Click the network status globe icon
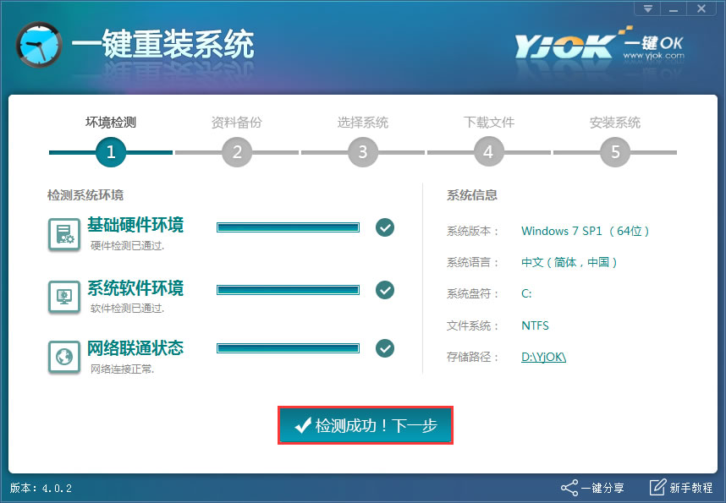The image size is (726, 503). 63,353
